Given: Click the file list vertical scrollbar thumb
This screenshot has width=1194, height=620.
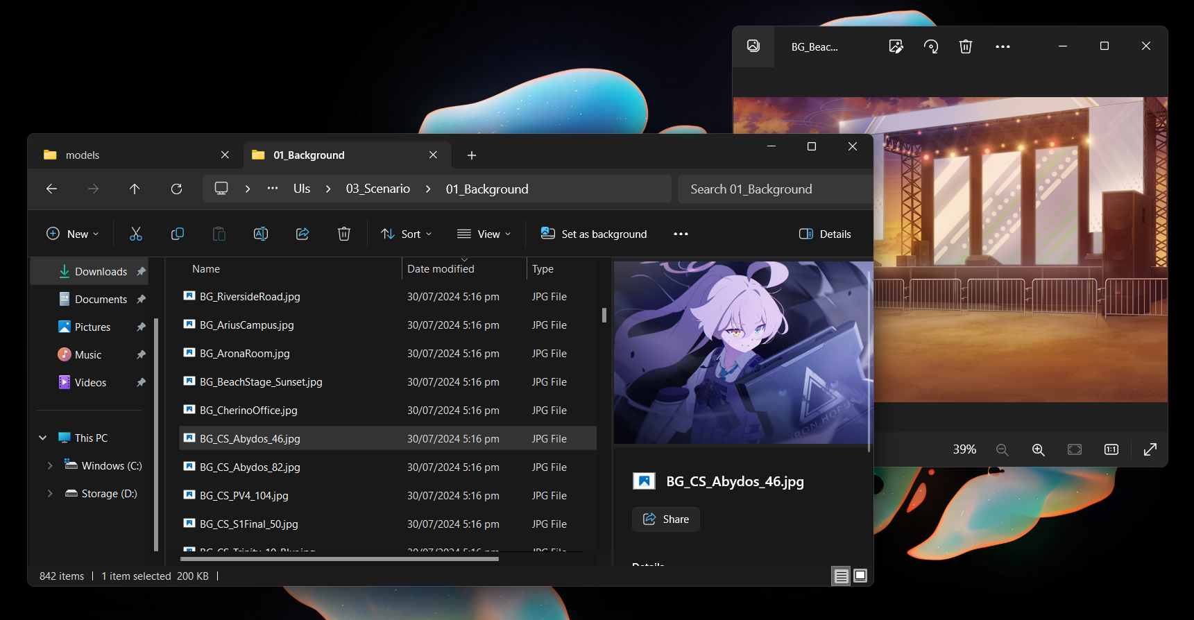Looking at the screenshot, I should pyautogui.click(x=604, y=315).
